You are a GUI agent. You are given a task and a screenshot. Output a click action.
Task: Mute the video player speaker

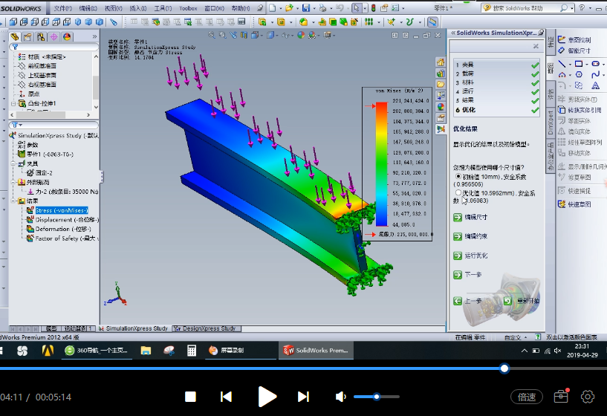pyautogui.click(x=341, y=397)
